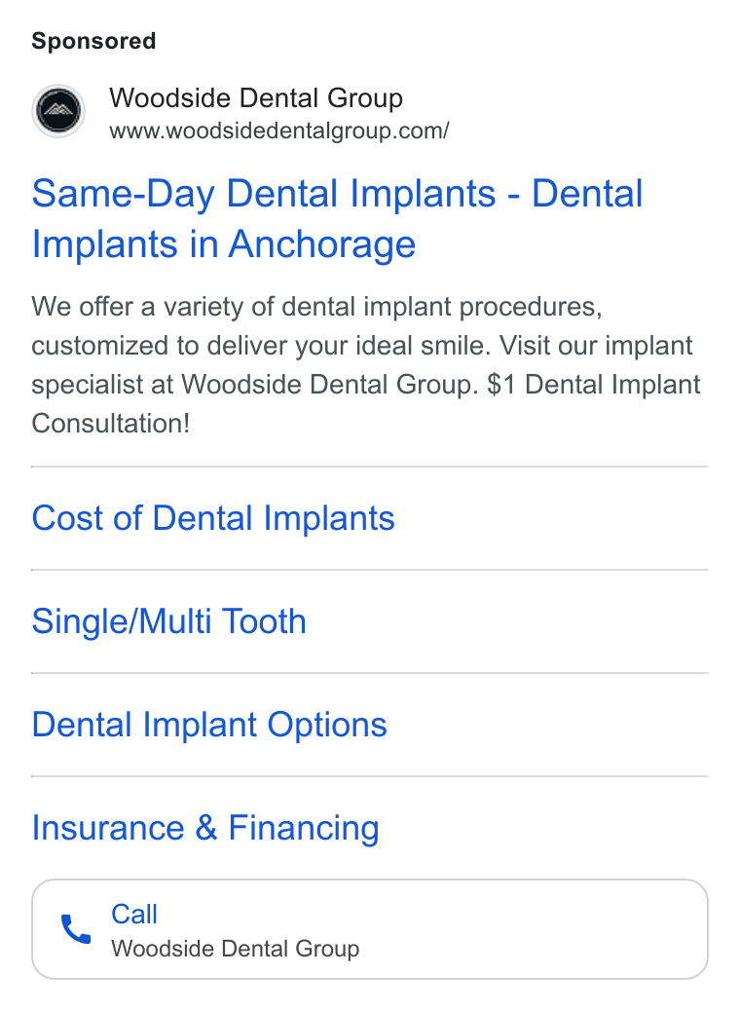Screen dimensions: 740x1011
Task: Click the word 'Financing' in sitelink
Action: 304,828
